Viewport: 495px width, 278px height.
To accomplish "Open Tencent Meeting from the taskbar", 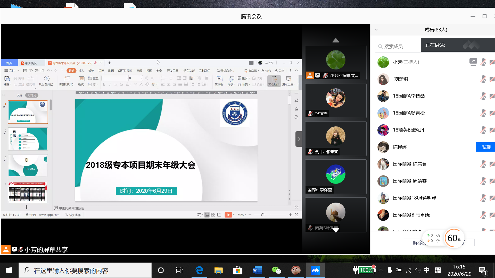I will coord(315,270).
